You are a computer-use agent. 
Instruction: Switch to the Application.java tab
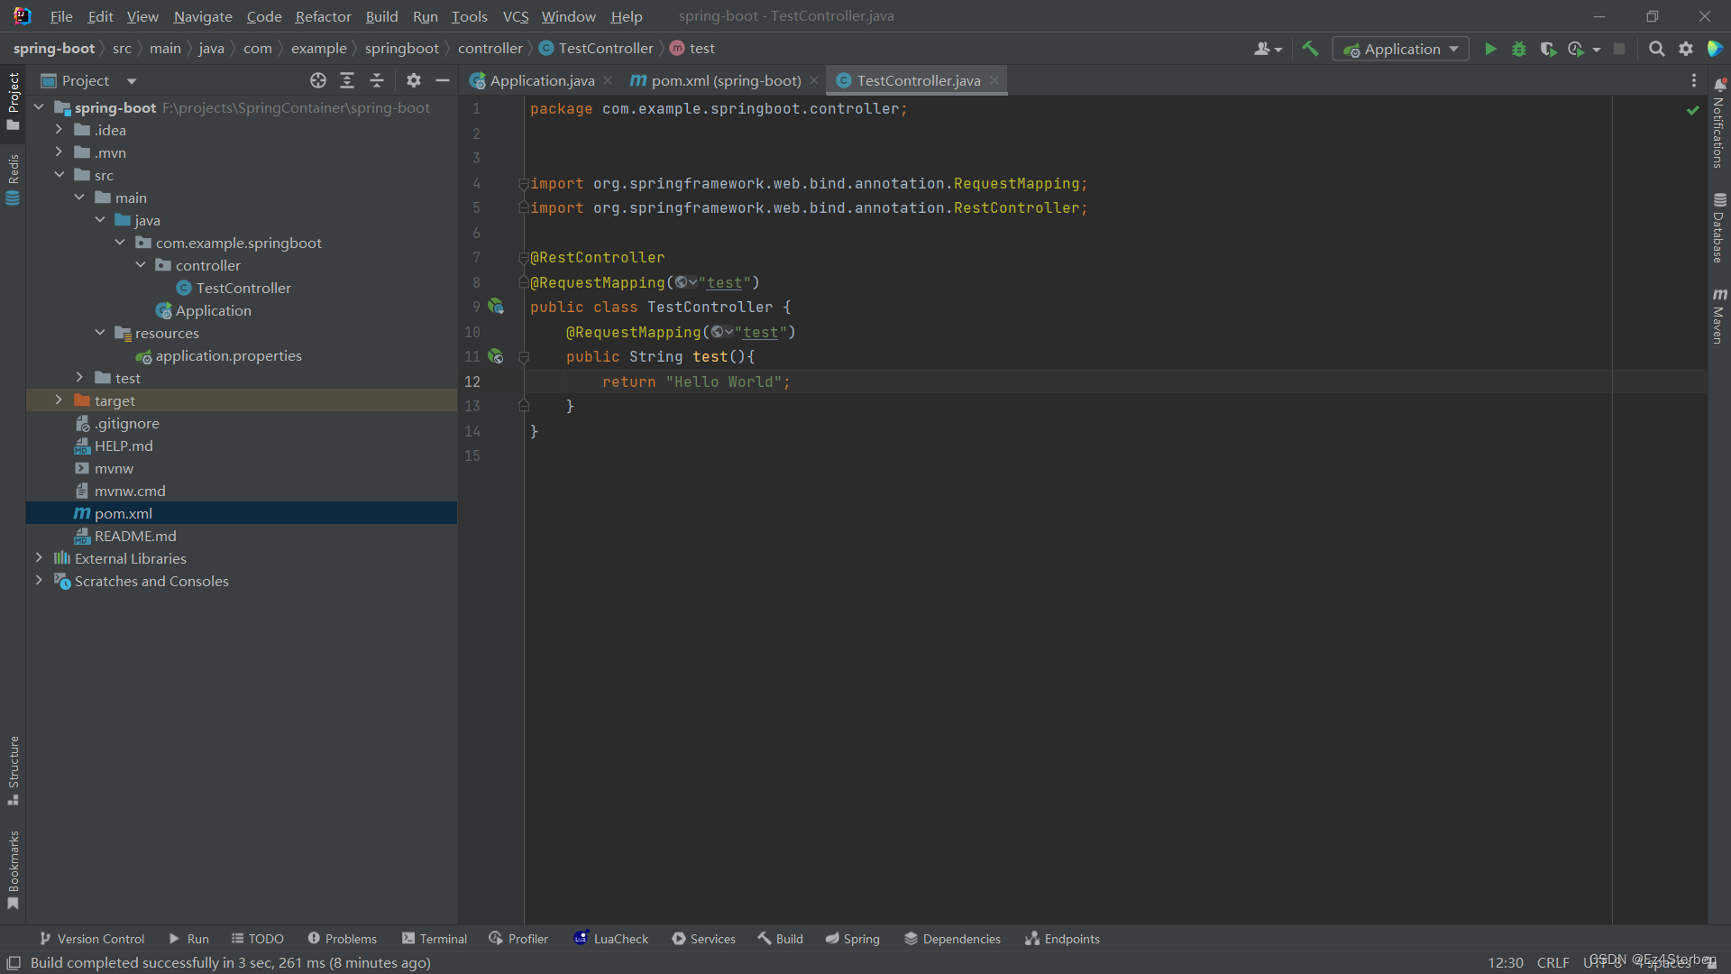click(541, 80)
